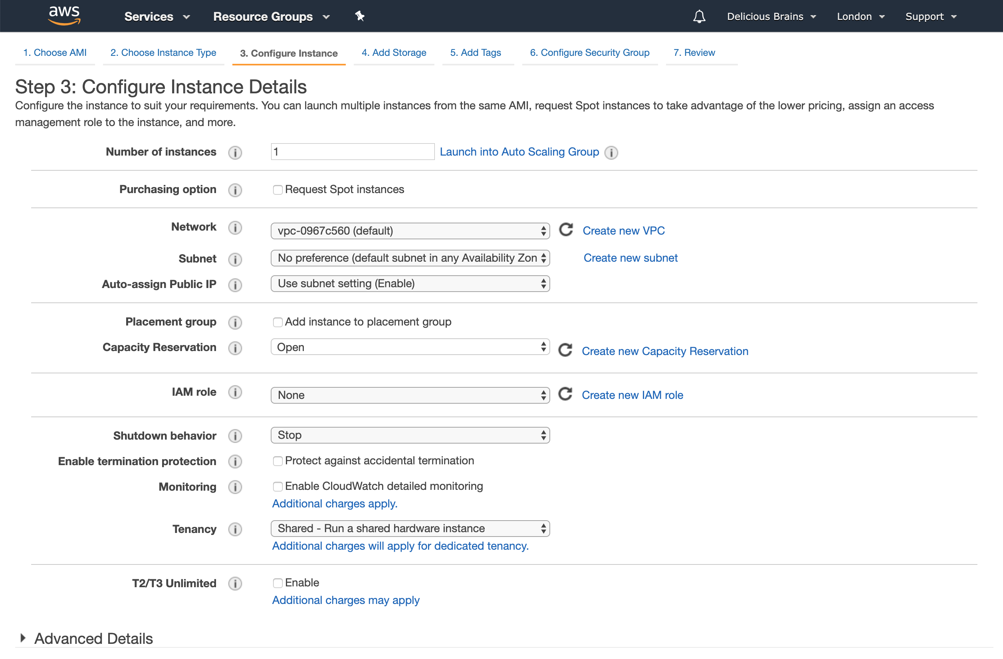Edit the Number of instances input field
Screen dimensions: 1003x659
352,152
